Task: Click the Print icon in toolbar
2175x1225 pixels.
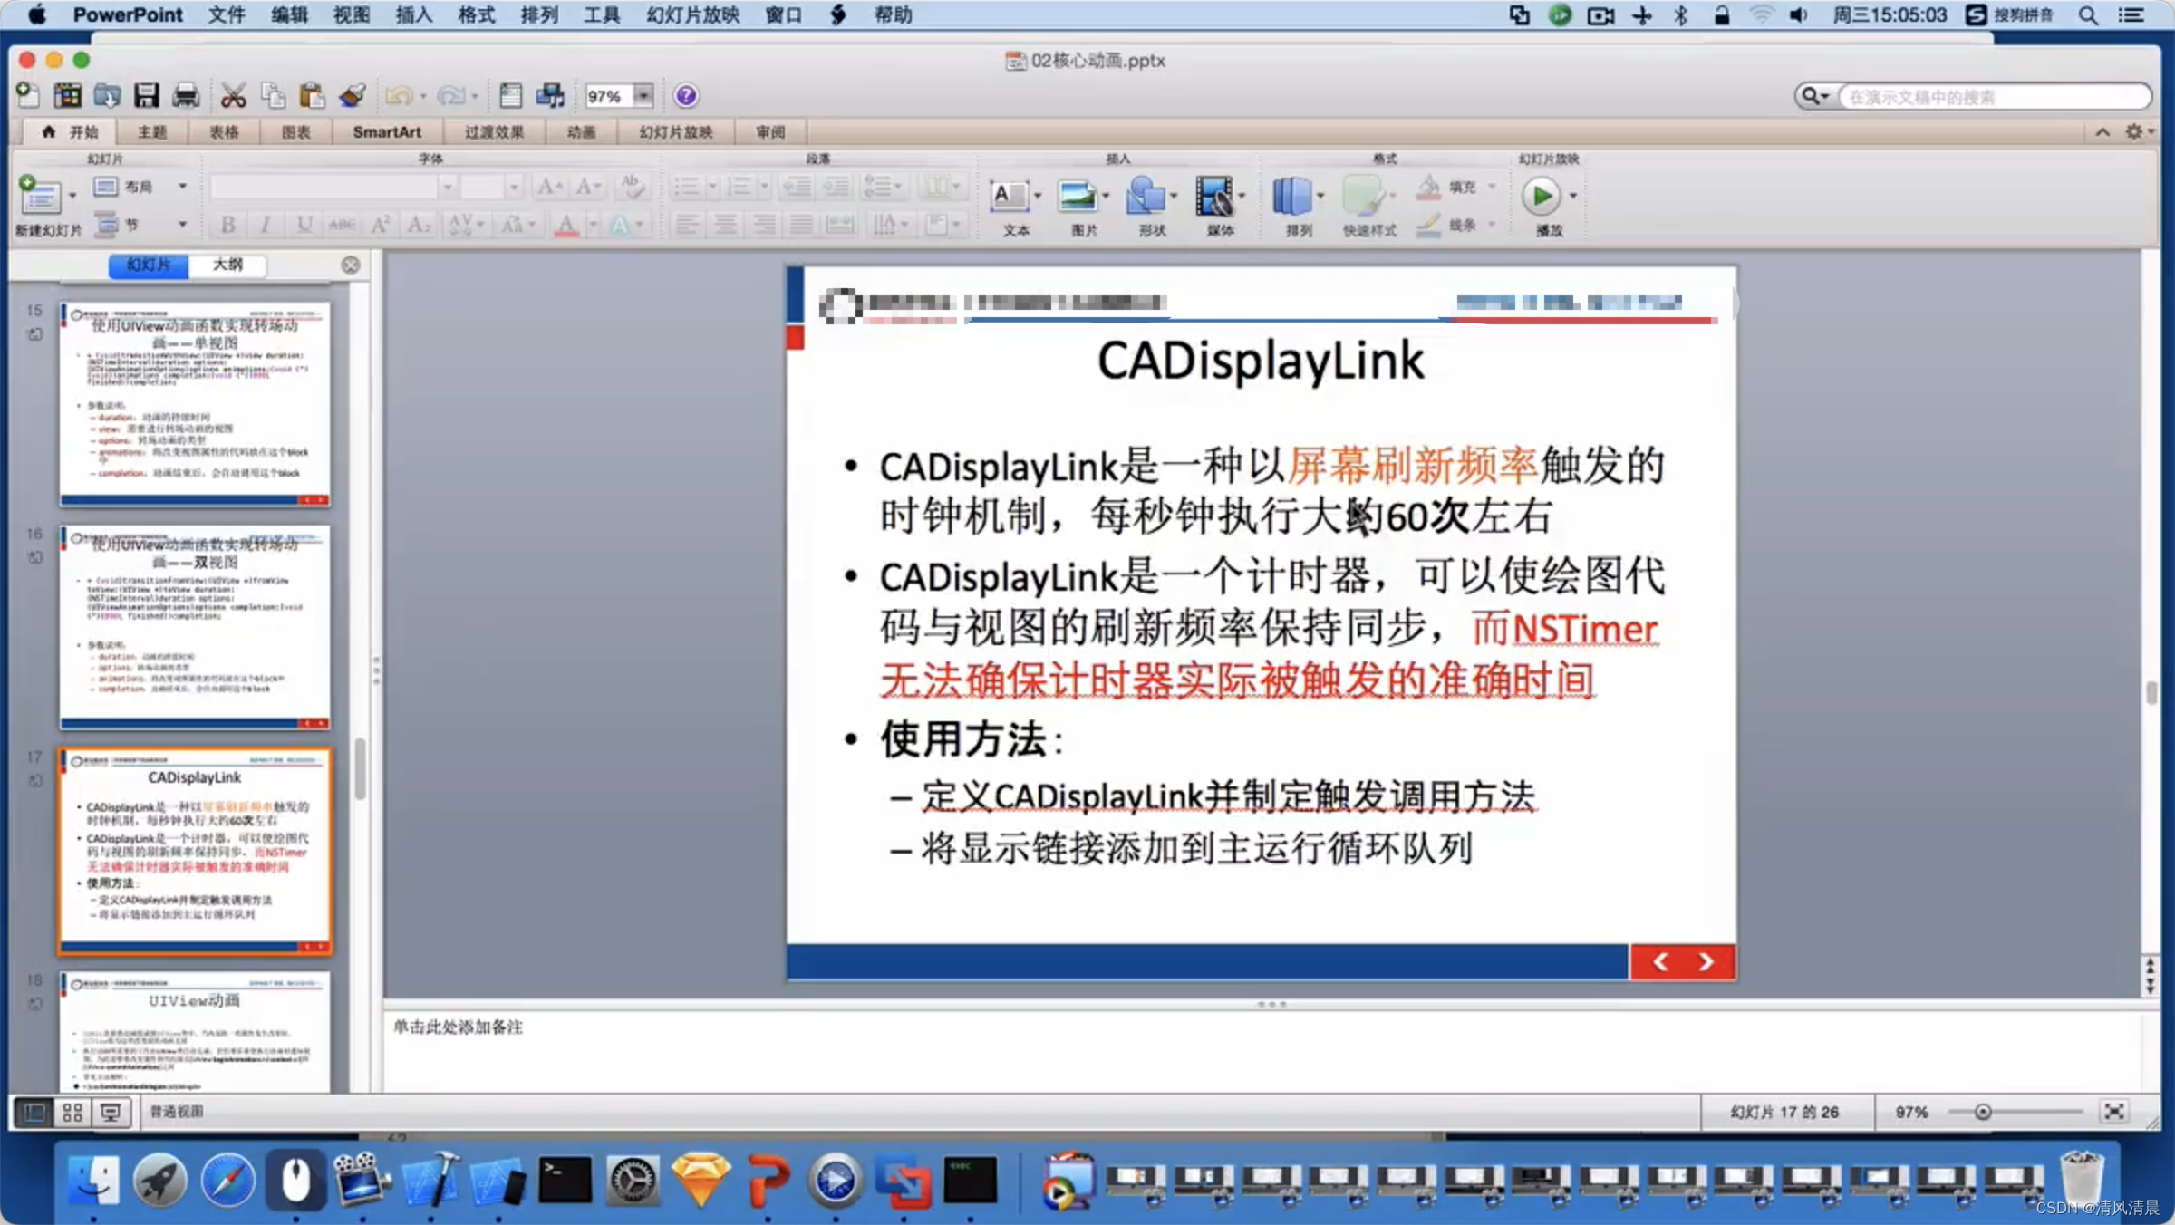Action: coord(186,95)
